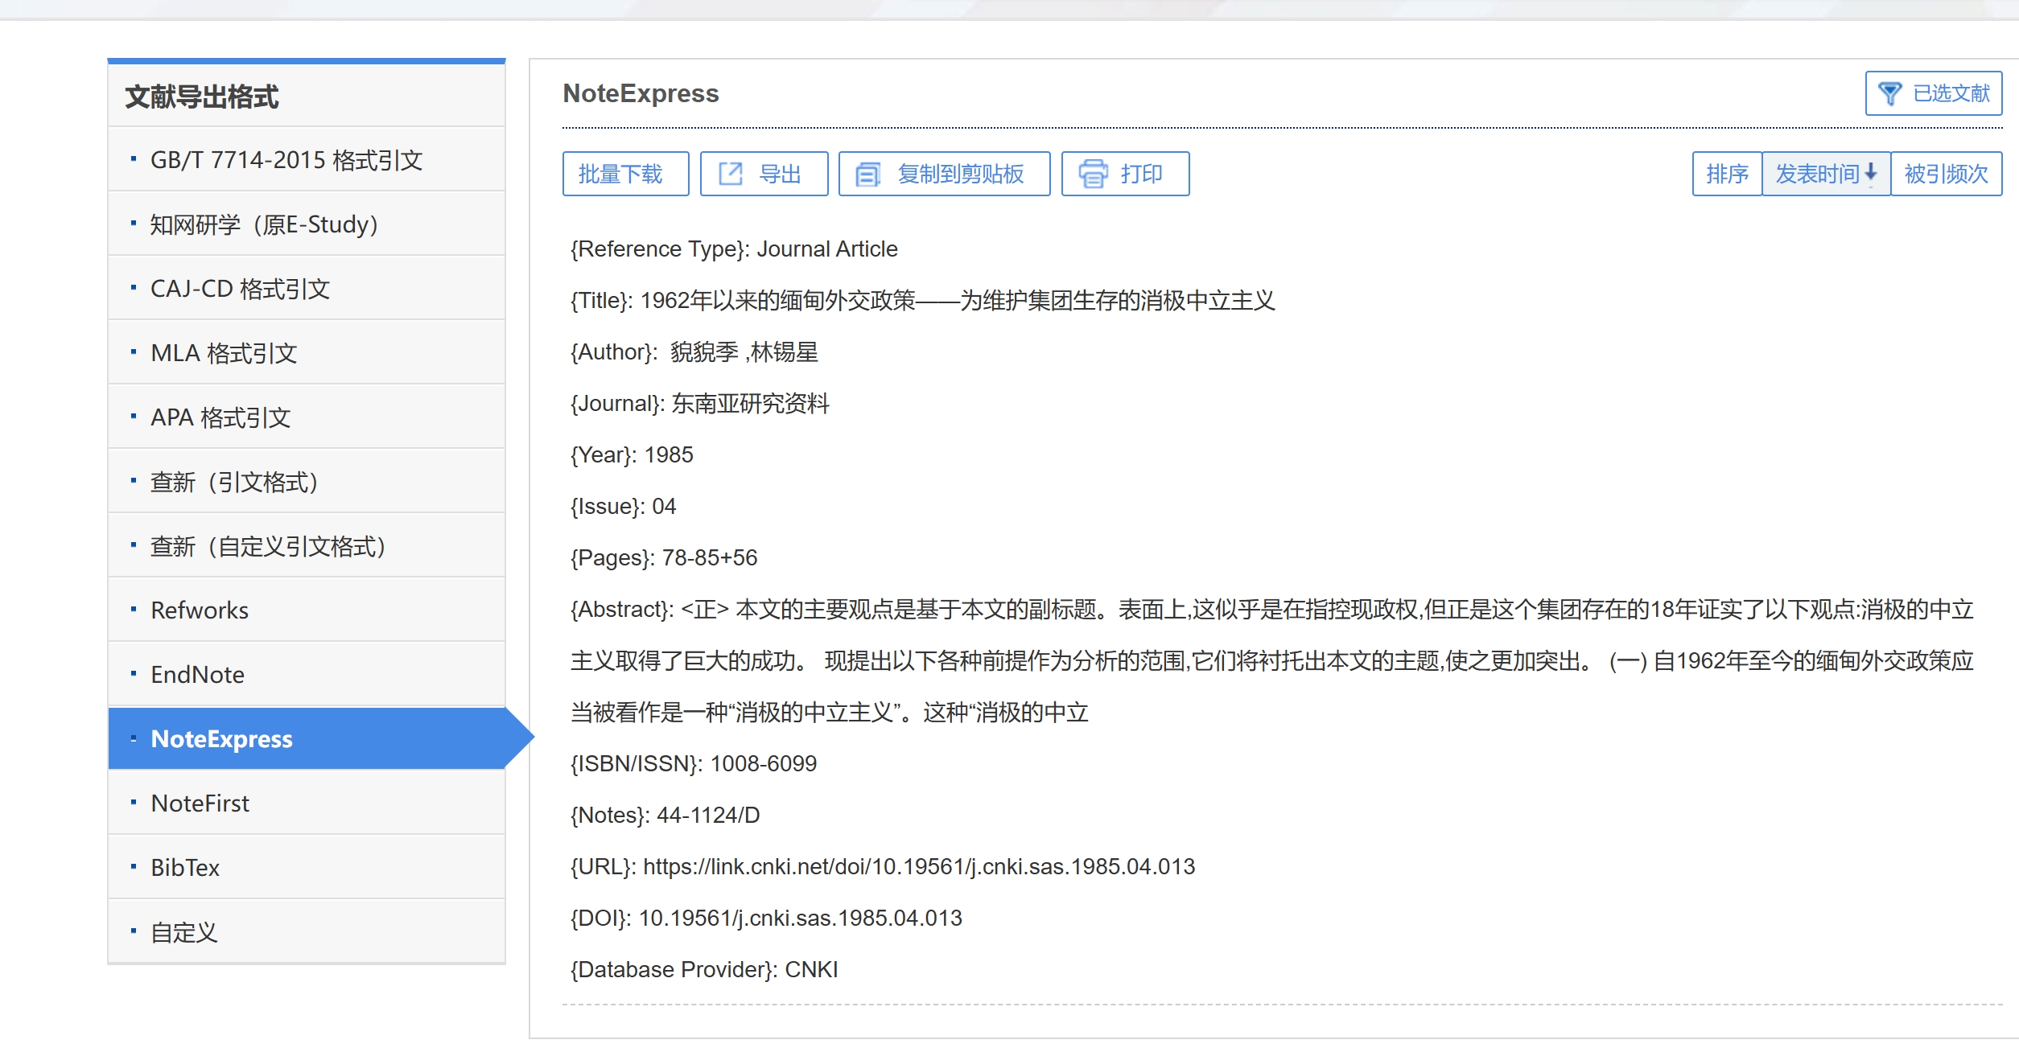This screenshot has width=2019, height=1048.
Task: Click the {DOI}: 10.19561 line
Action: pyautogui.click(x=766, y=919)
